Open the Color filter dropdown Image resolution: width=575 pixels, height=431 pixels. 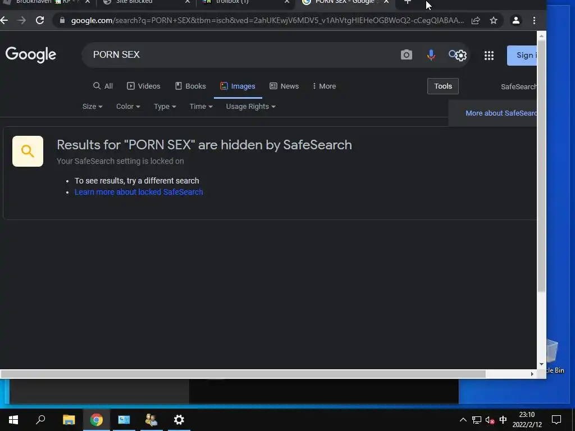point(128,106)
